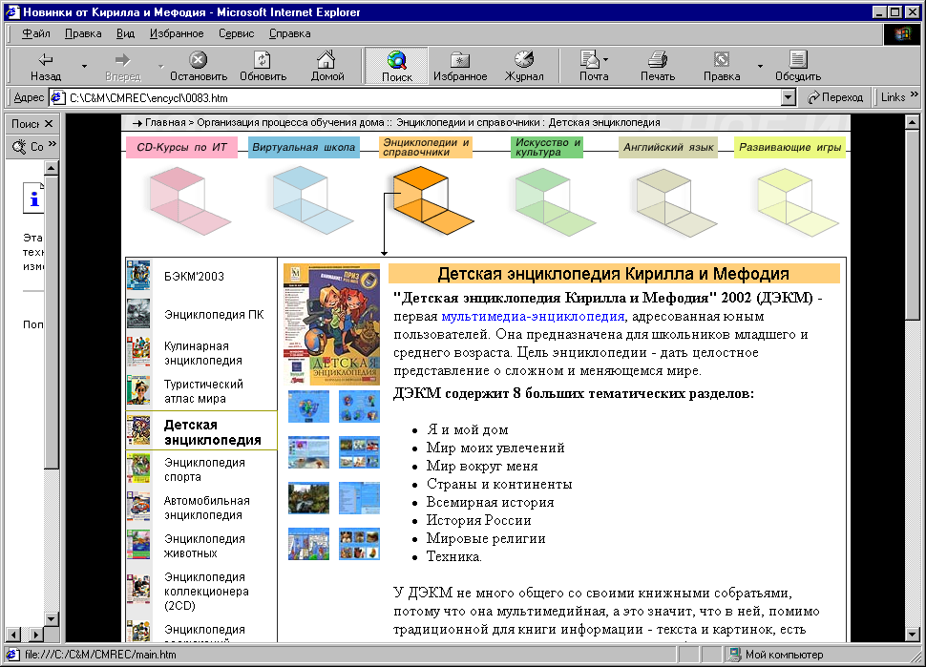This screenshot has width=926, height=667.
Task: Click the beige cube icon
Action: pyautogui.click(x=675, y=202)
